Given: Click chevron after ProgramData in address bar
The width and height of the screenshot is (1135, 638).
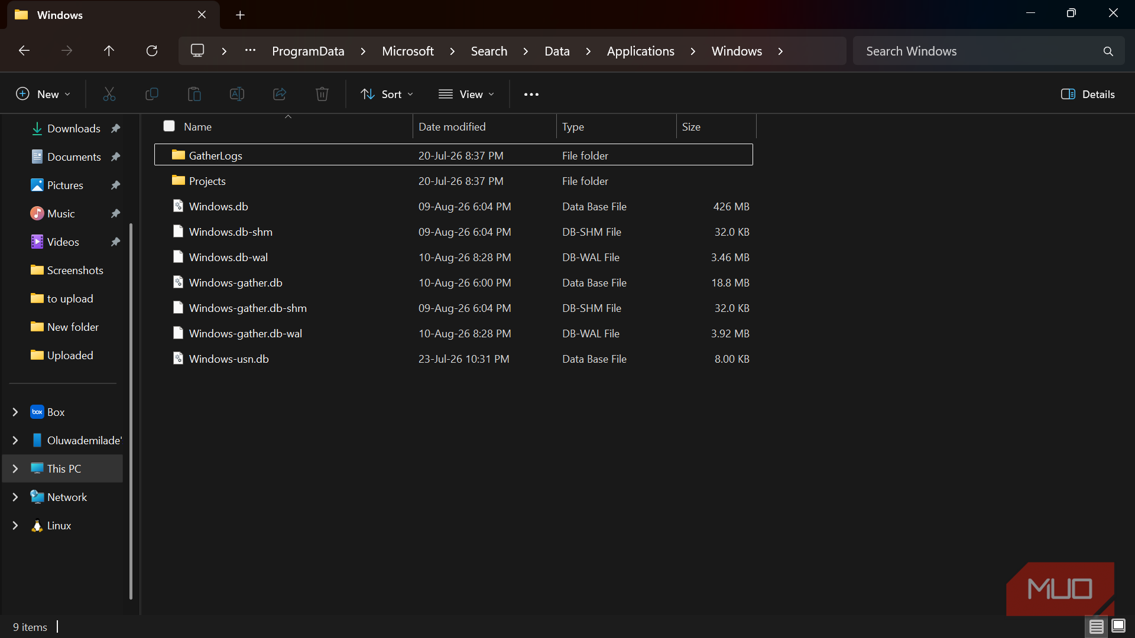Looking at the screenshot, I should pos(363,51).
